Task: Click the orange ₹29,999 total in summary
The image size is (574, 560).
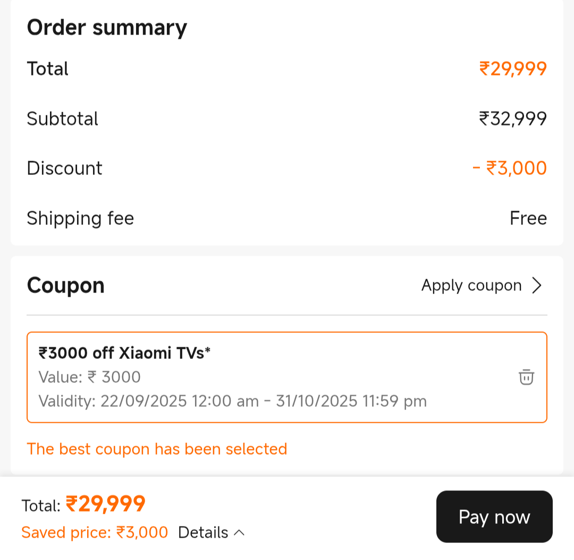Action: tap(513, 69)
